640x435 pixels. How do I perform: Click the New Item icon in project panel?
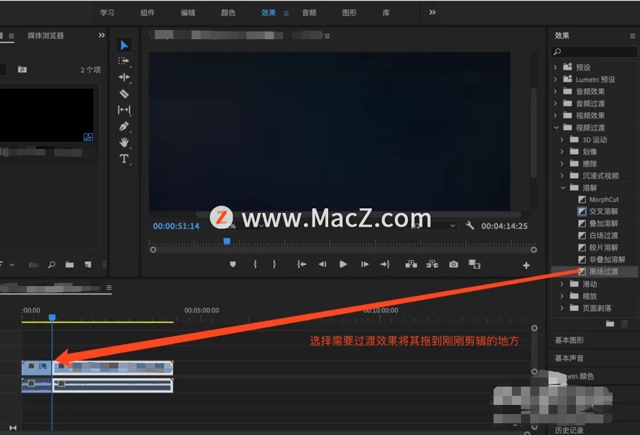88,265
